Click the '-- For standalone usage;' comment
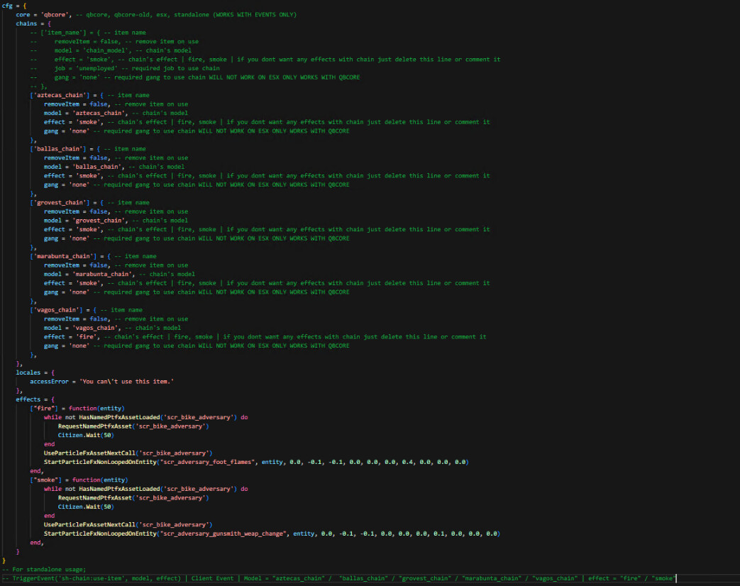 pyautogui.click(x=44, y=570)
